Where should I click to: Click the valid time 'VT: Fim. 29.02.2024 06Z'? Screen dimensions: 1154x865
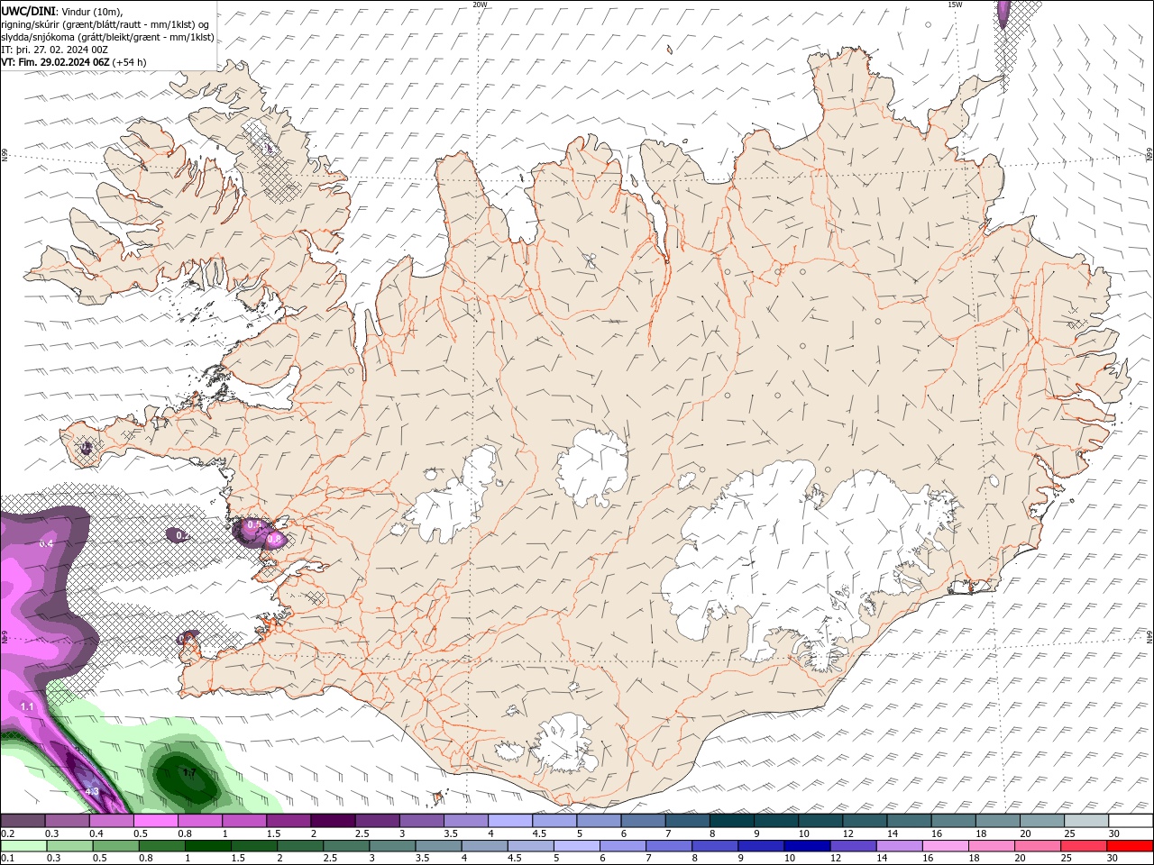click(55, 62)
